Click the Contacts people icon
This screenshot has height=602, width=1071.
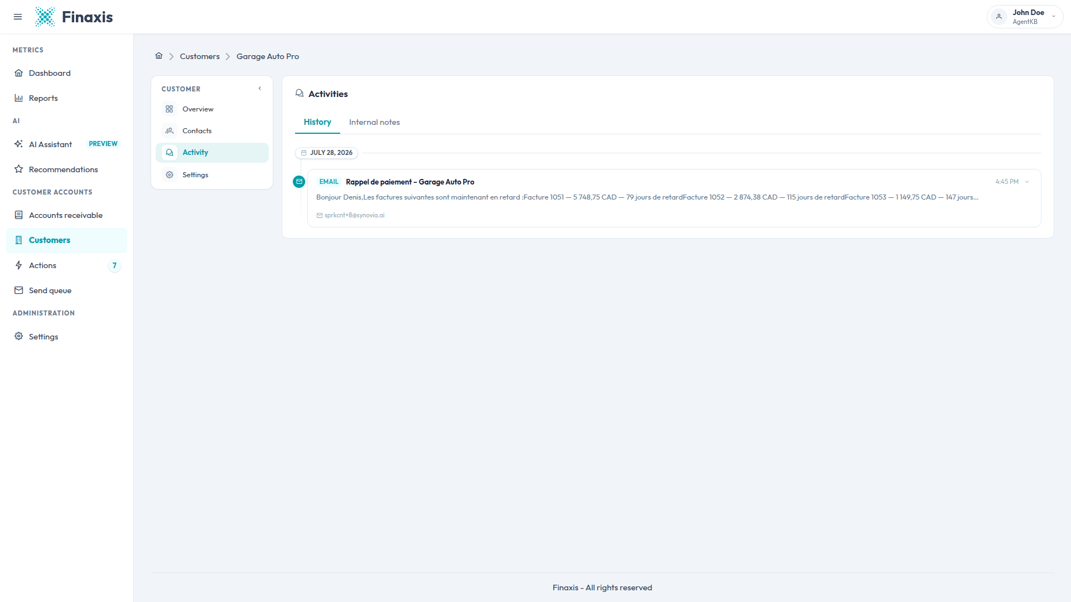point(170,131)
